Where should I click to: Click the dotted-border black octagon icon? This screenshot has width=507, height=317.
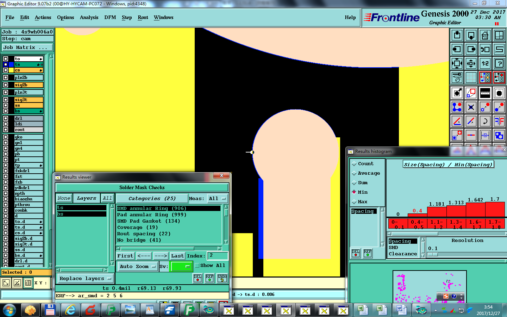[x=499, y=93]
